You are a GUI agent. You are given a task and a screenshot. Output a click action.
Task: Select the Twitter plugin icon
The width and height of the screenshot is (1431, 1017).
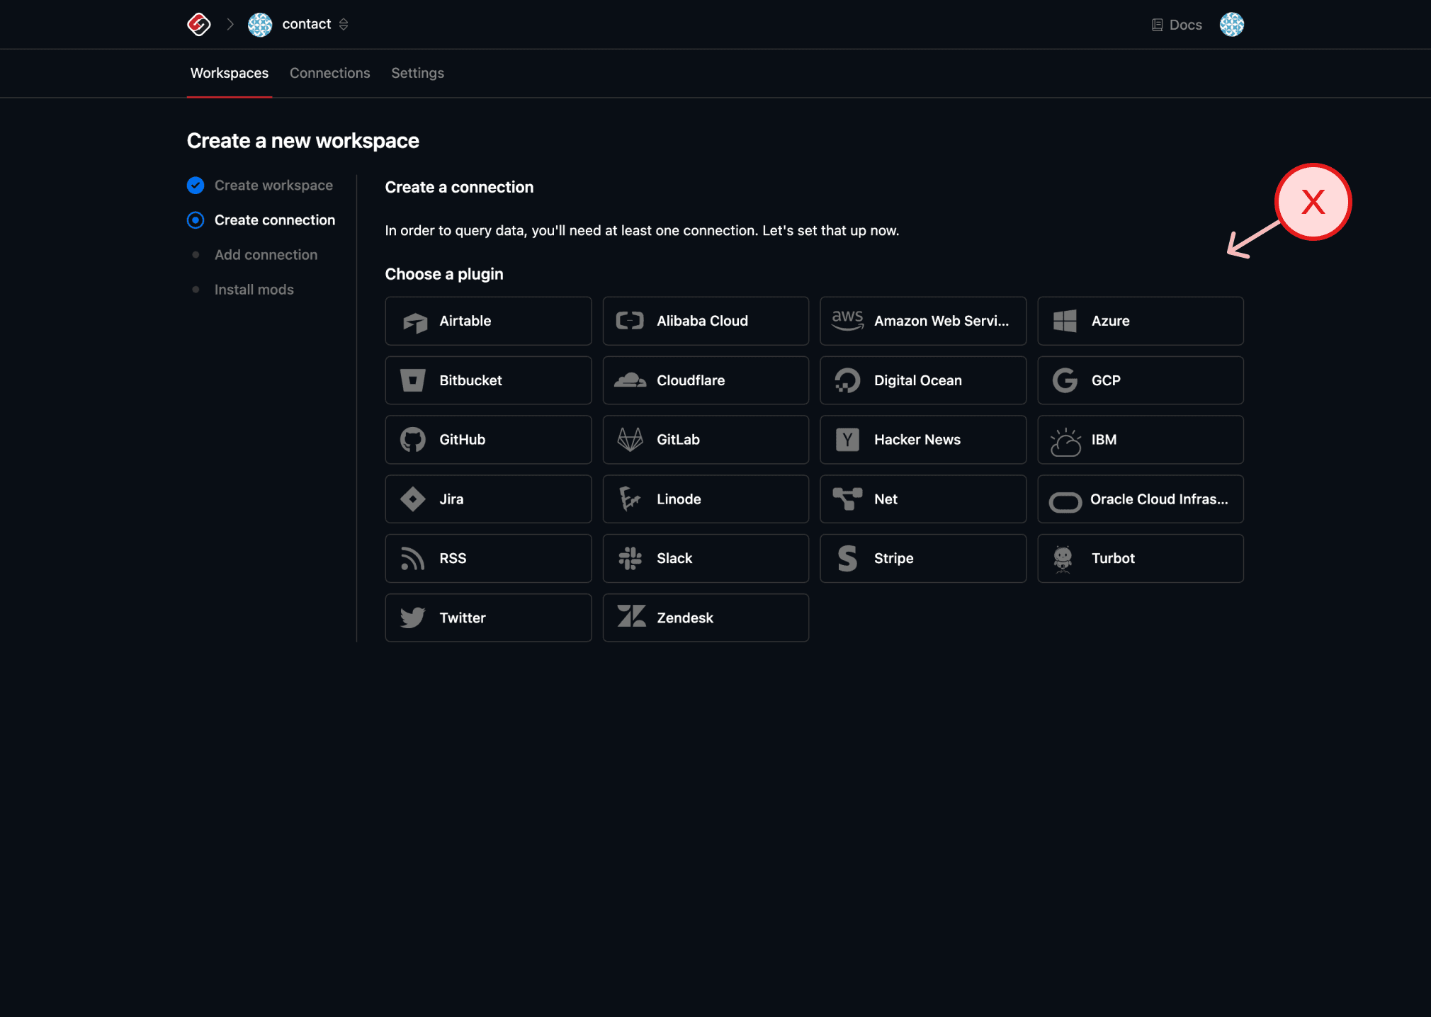pos(414,618)
